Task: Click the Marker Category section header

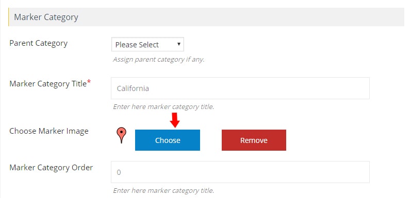Action: coord(206,17)
